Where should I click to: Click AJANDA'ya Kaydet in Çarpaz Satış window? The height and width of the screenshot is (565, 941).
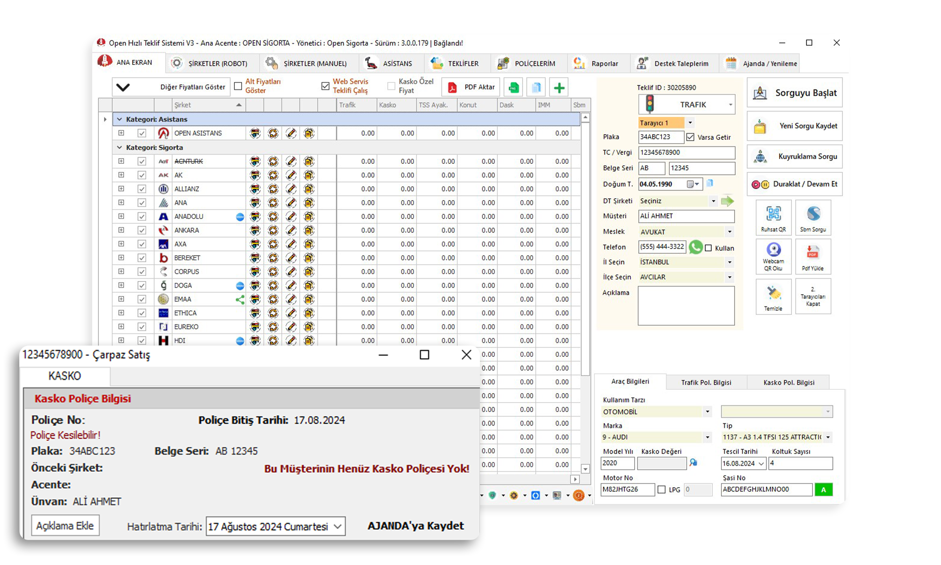(x=415, y=525)
